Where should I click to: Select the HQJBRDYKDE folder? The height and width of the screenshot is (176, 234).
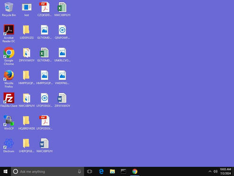27,122
